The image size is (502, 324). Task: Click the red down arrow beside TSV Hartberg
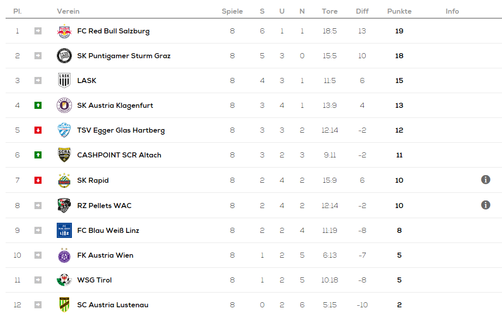38,130
